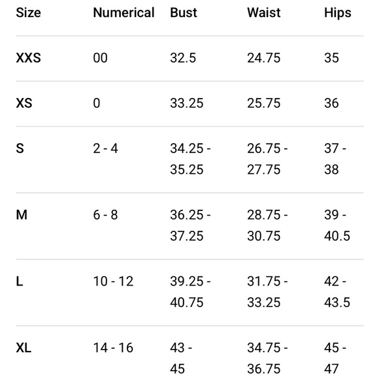Click the Waist column header
Image resolution: width=379 pixels, height=379 pixels.
click(x=264, y=12)
